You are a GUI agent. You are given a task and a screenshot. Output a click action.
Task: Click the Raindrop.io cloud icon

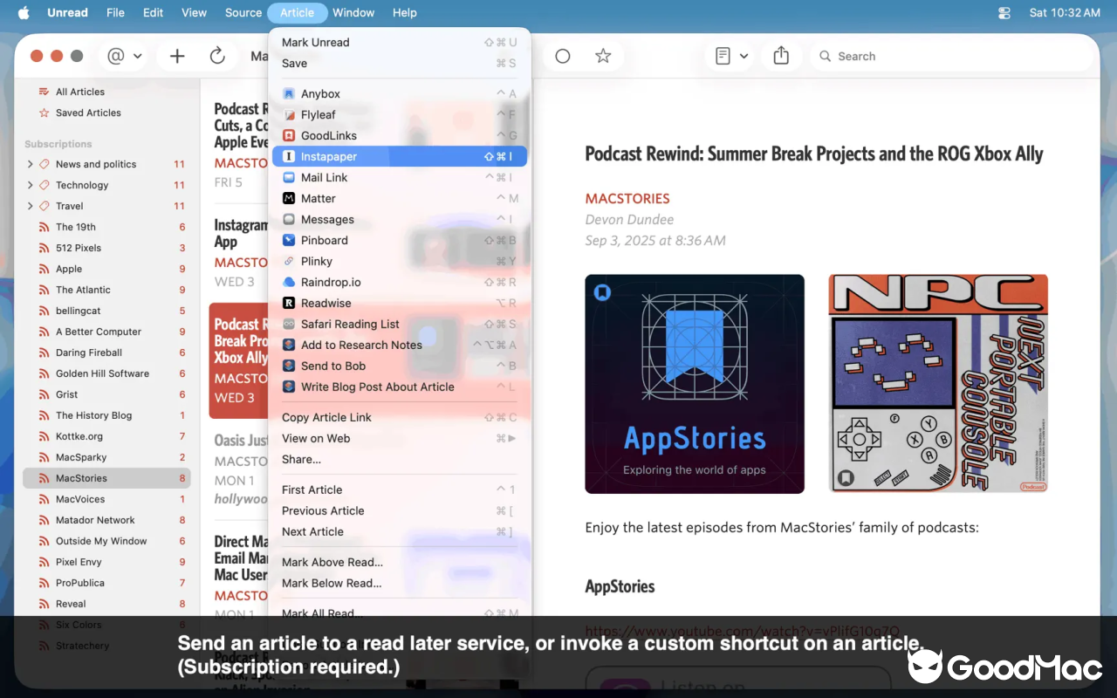pyautogui.click(x=289, y=282)
